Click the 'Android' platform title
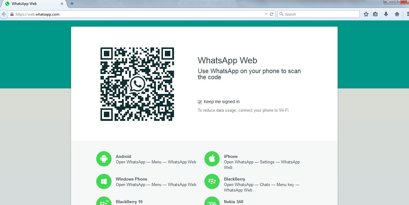Viewport: 409px width, 205px height. click(123, 156)
